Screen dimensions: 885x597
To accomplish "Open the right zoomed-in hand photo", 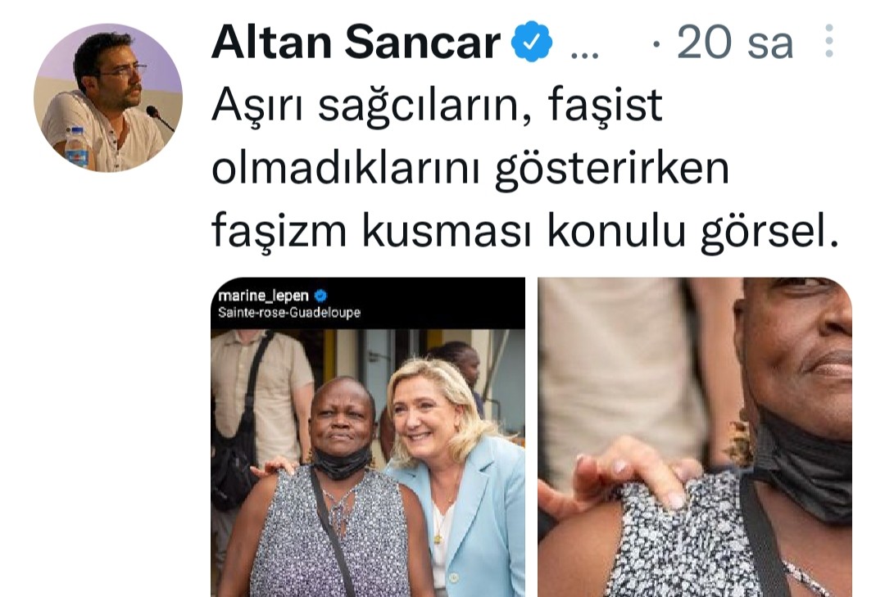I will pos(695,436).
